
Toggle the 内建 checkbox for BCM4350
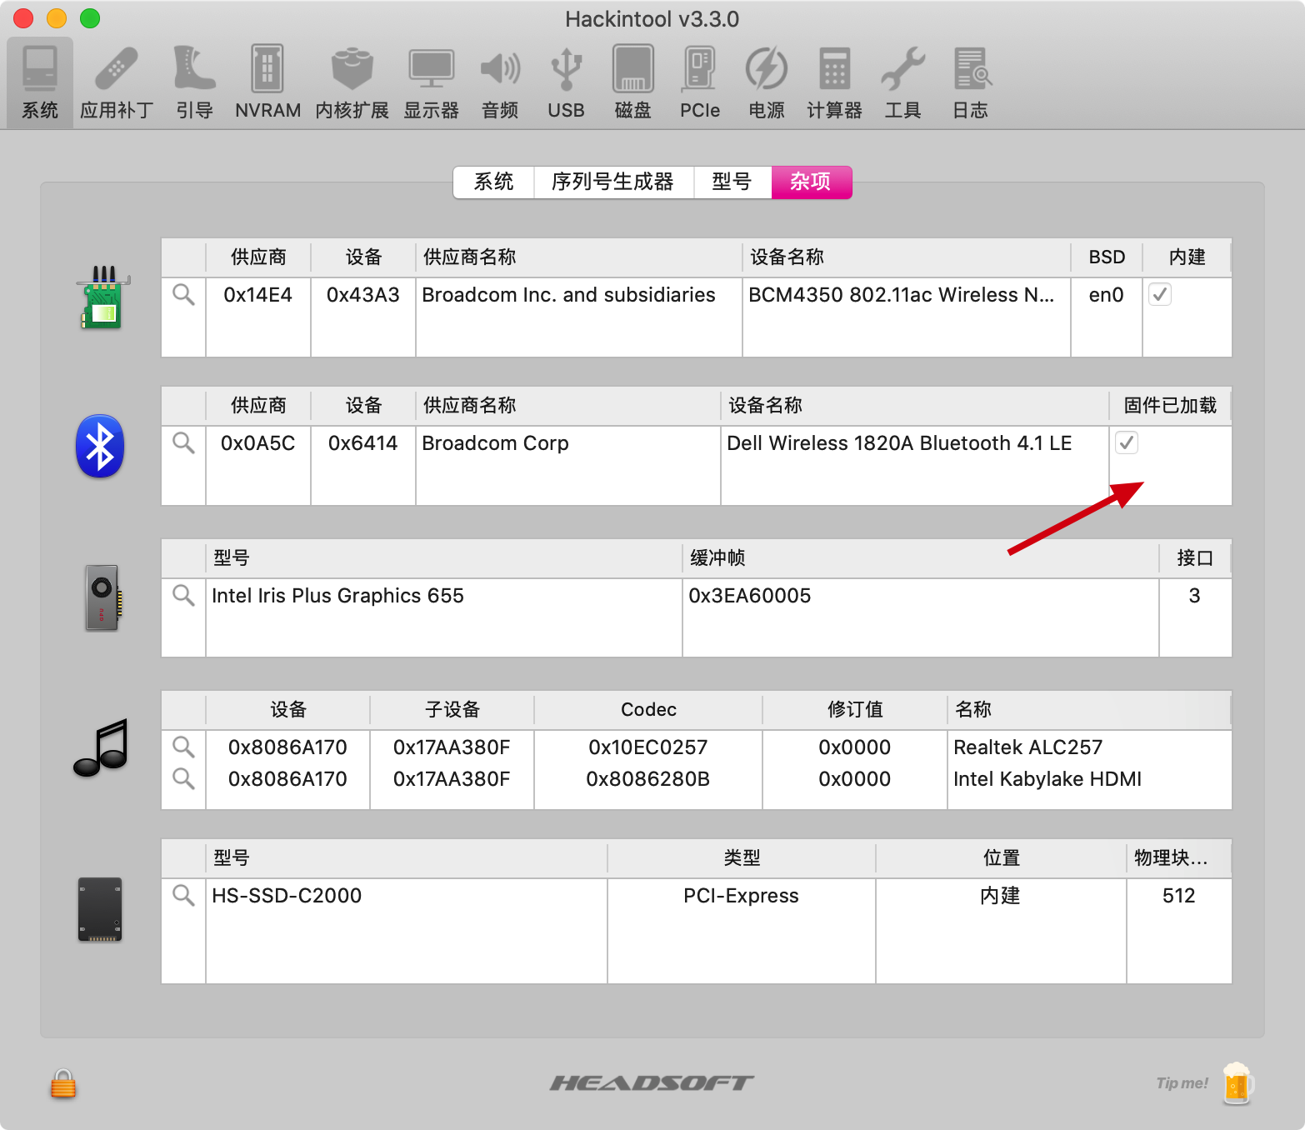click(x=1160, y=294)
